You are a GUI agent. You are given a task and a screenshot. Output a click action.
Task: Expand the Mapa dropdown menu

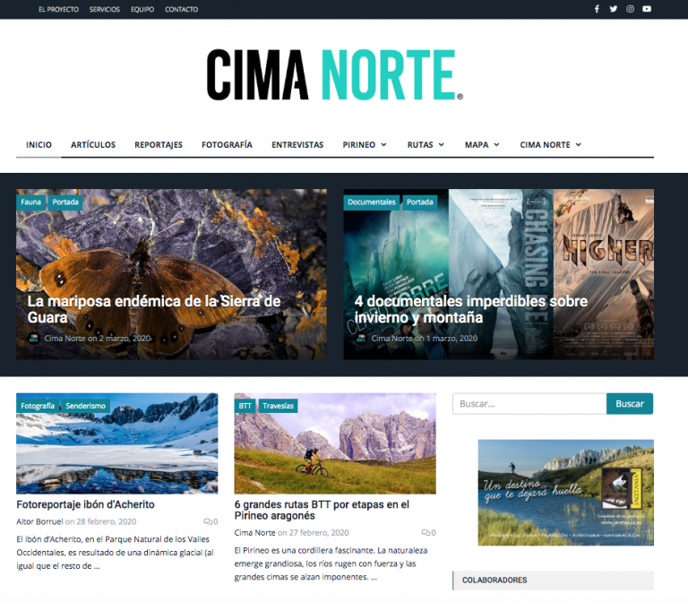(482, 144)
